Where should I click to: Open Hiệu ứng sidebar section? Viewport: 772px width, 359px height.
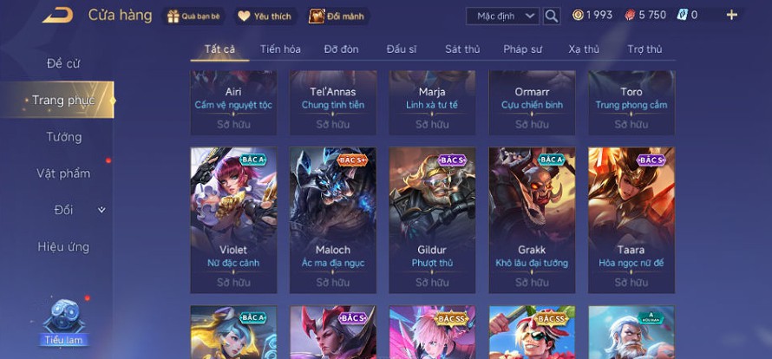click(x=63, y=247)
